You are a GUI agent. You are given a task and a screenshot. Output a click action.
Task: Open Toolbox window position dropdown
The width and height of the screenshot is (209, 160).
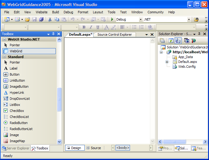[48, 34]
